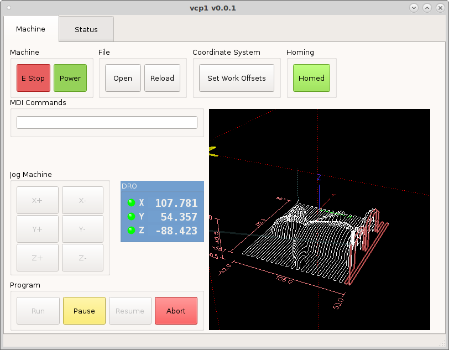Jog the machine with Z+ button
Screen dimensions: 449x350
(x=38, y=258)
